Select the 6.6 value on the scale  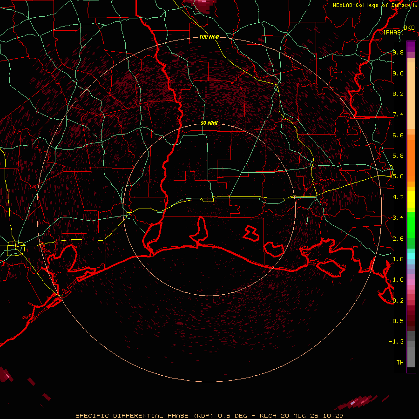(398, 135)
